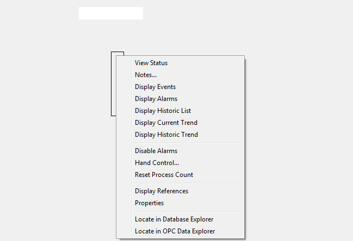
Task: Choose Display References
Action: pyautogui.click(x=162, y=191)
